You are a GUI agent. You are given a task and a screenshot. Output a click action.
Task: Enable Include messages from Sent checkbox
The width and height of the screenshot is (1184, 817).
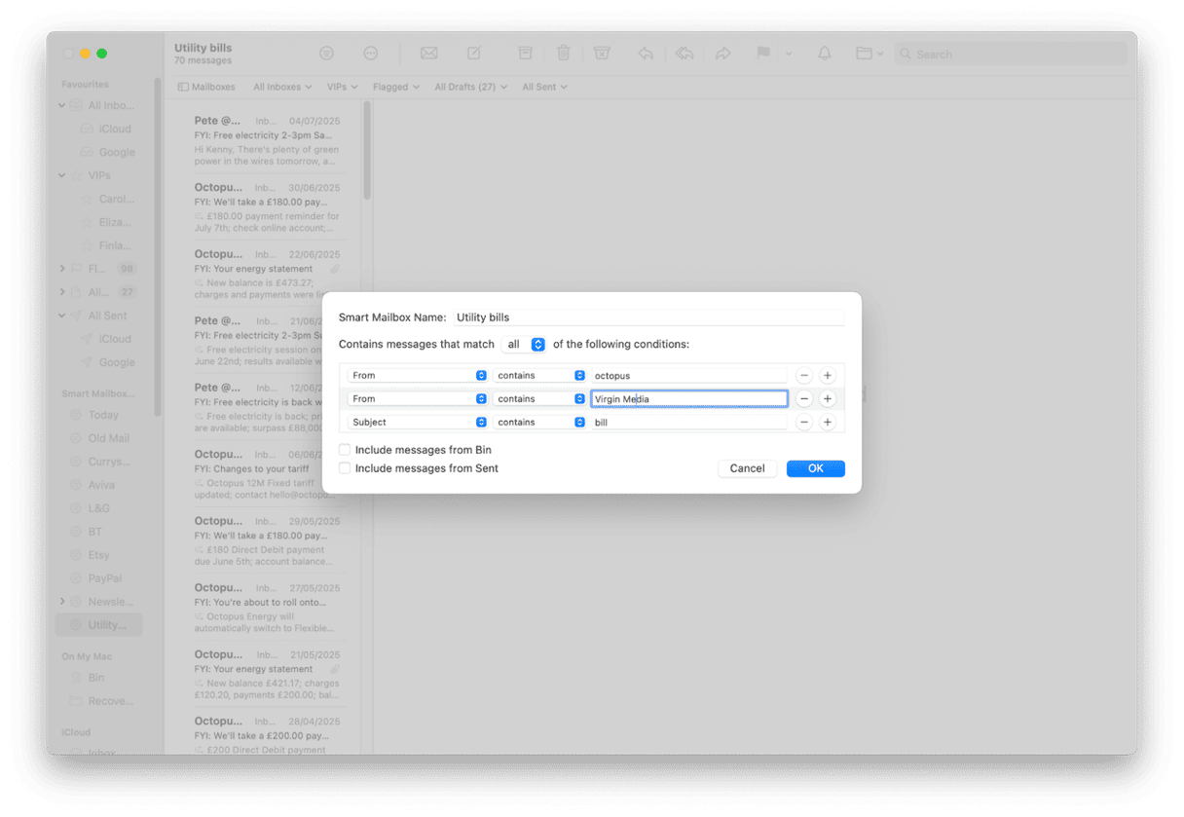tap(345, 468)
